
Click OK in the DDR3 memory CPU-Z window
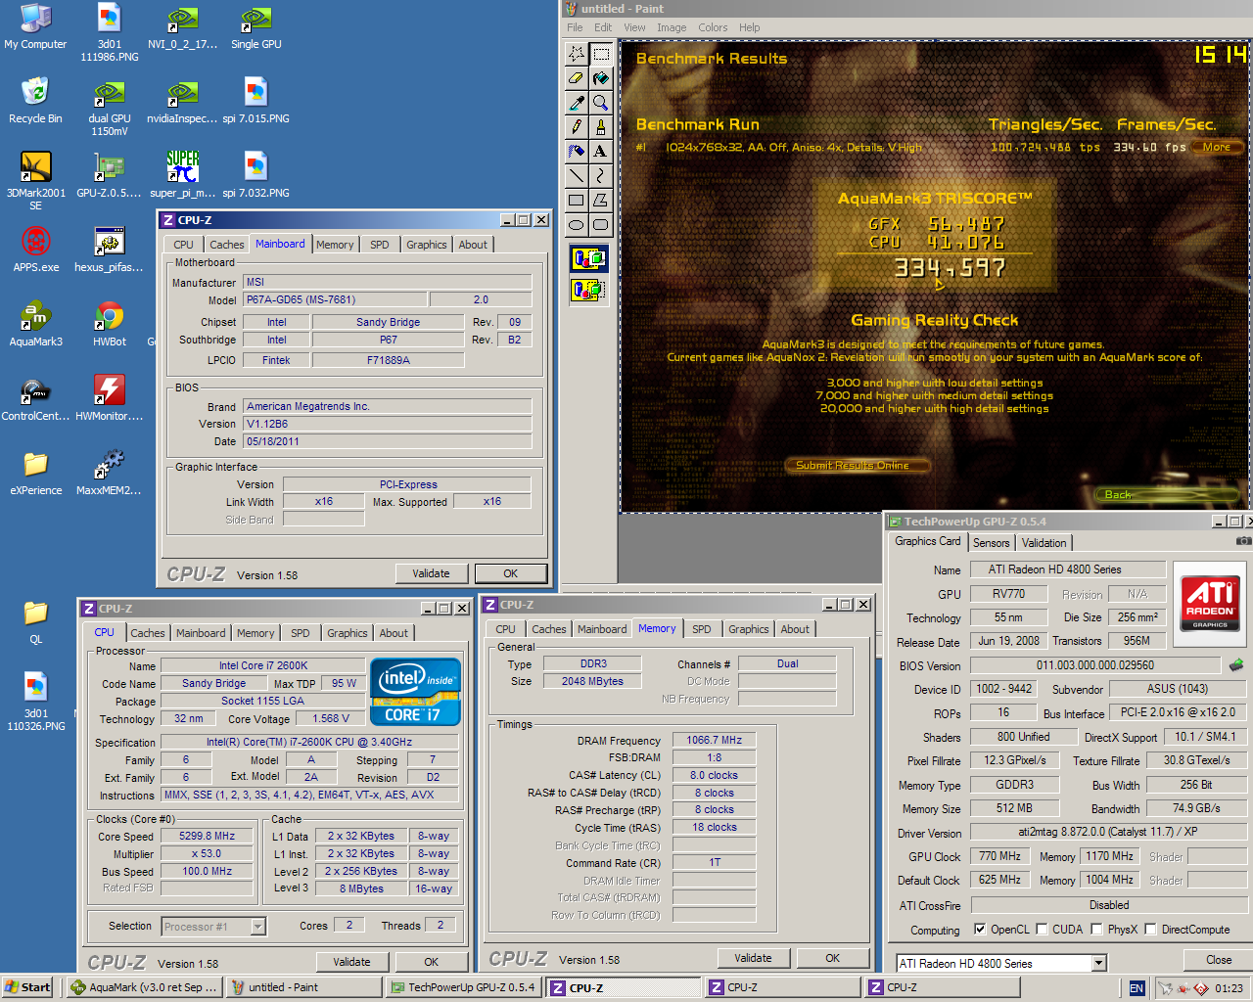coord(832,958)
